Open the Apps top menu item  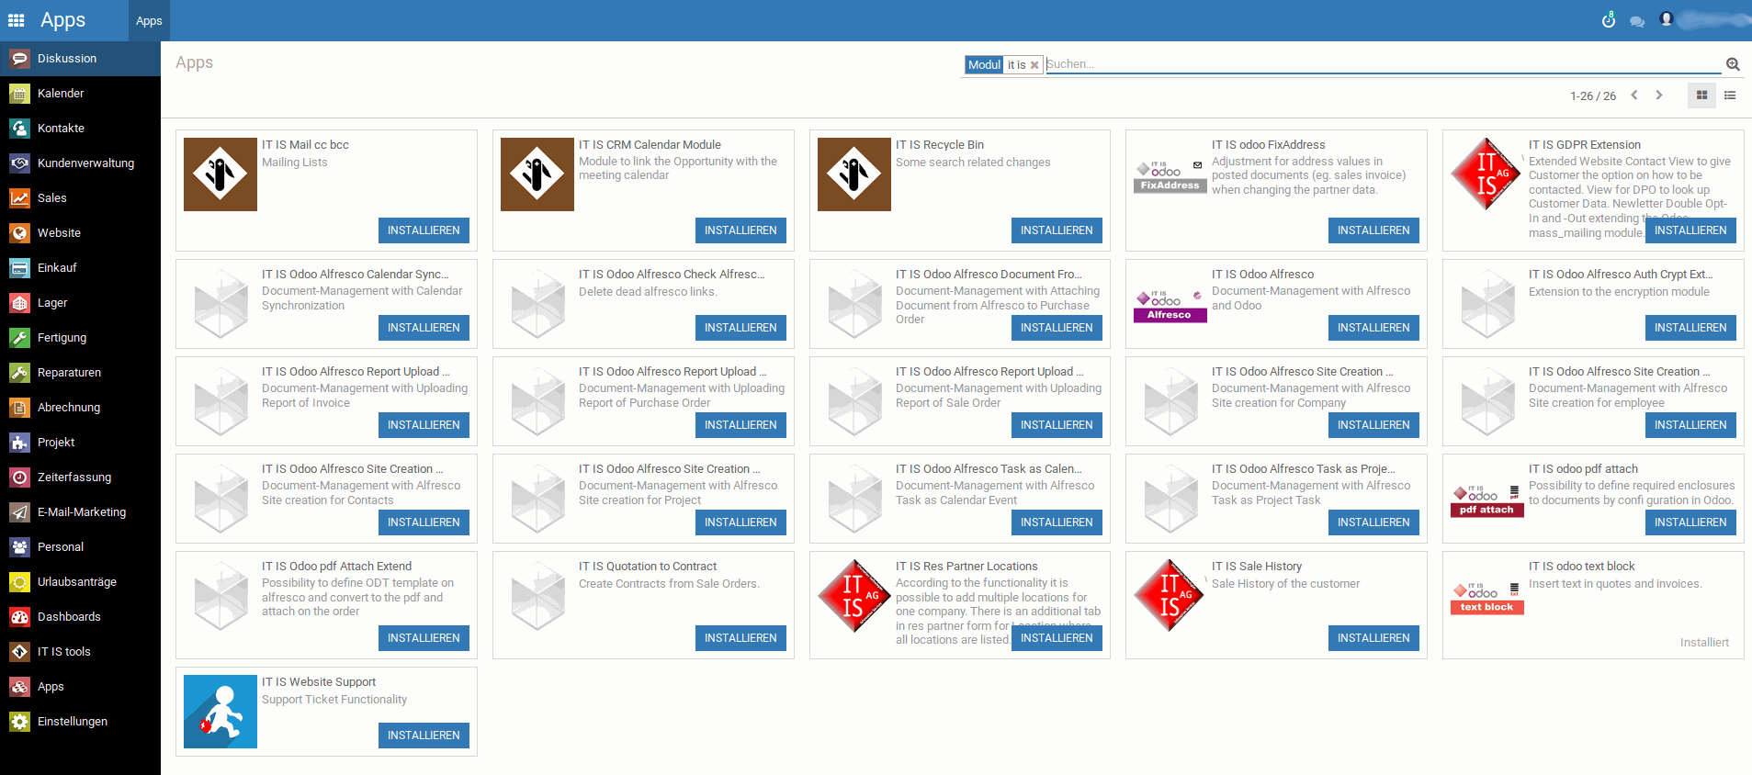pos(149,20)
